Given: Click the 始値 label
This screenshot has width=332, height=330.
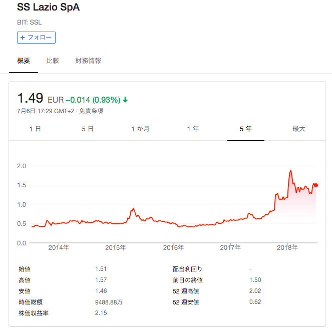Looking at the screenshot, I should (x=25, y=269).
